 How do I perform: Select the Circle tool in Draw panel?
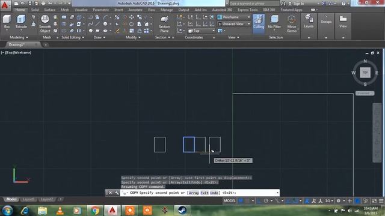(x=105, y=24)
